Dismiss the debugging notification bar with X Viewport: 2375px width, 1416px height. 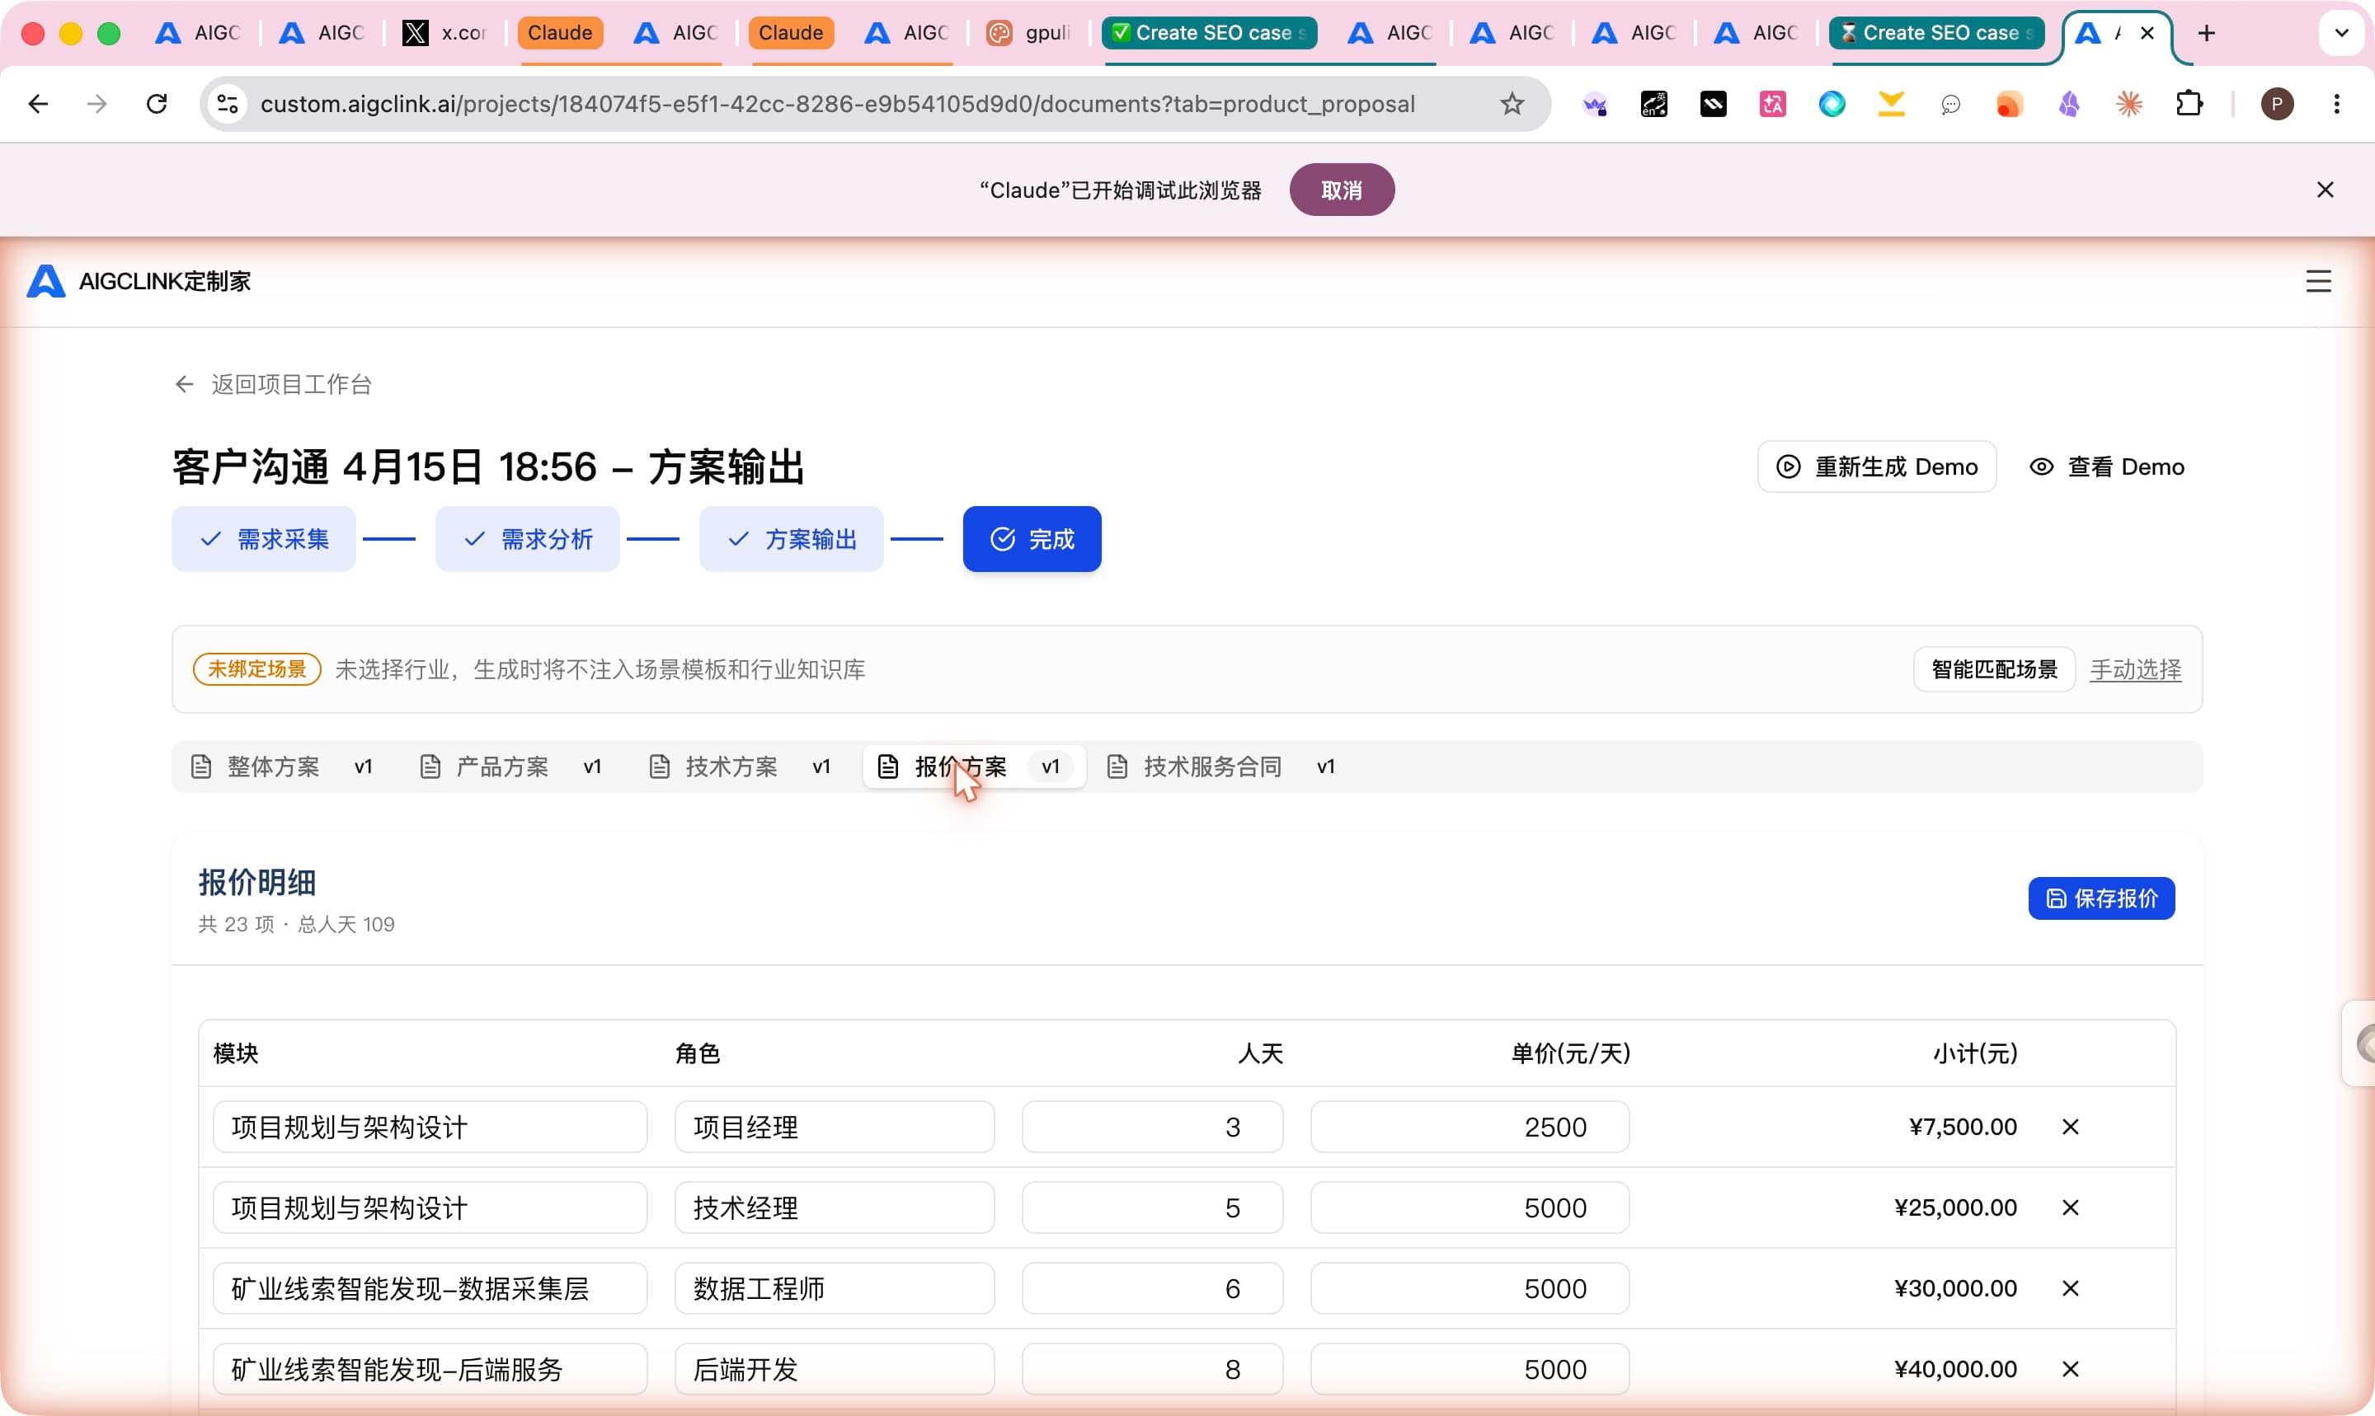point(2326,190)
